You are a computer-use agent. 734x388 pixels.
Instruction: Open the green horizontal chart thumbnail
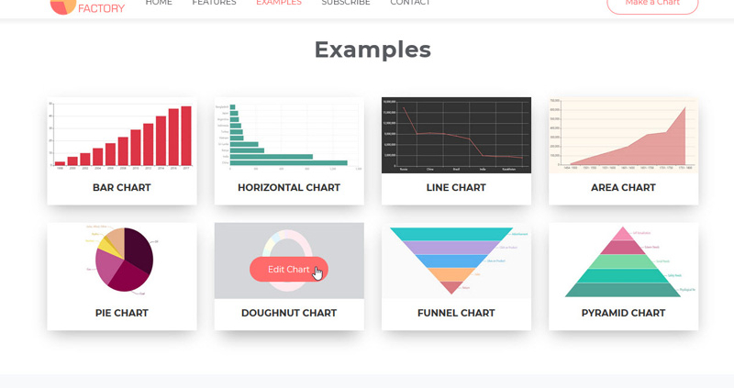click(289, 135)
